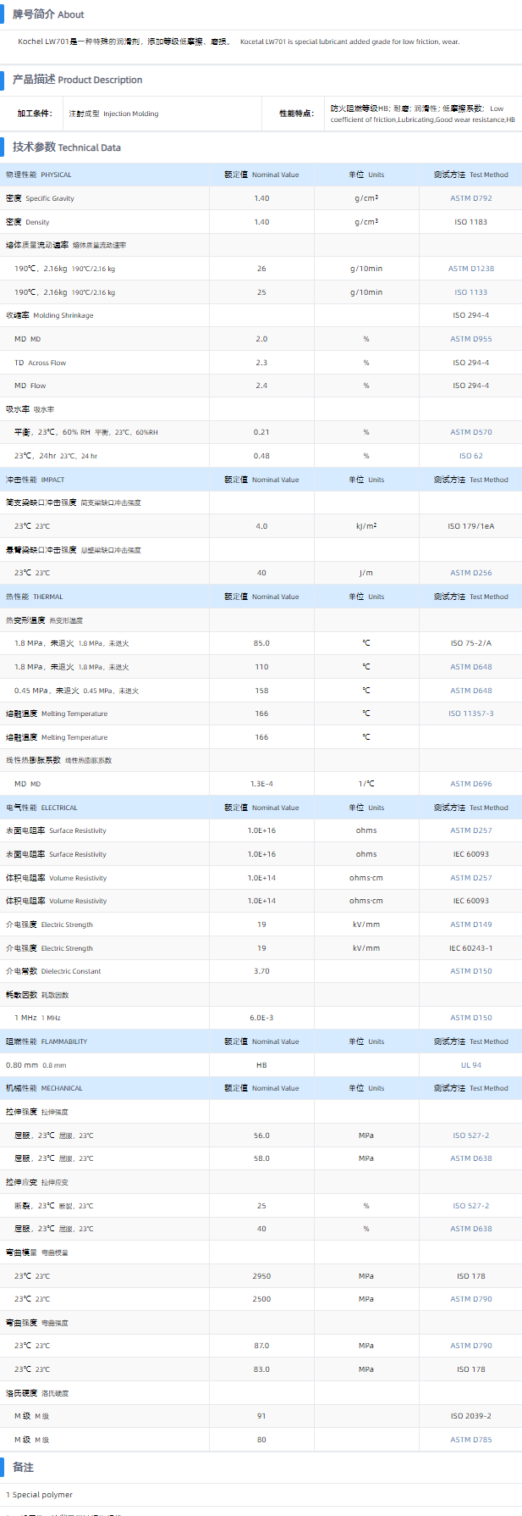This screenshot has width=522, height=1516.
Task: Click the UL 94 flammability link
Action: coord(470,1065)
